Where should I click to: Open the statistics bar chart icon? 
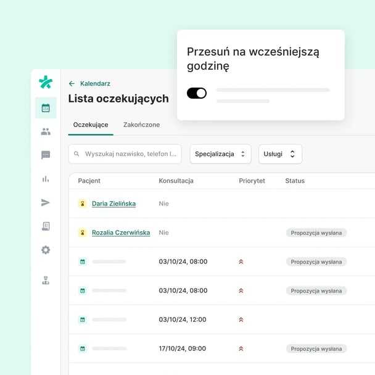click(x=46, y=179)
